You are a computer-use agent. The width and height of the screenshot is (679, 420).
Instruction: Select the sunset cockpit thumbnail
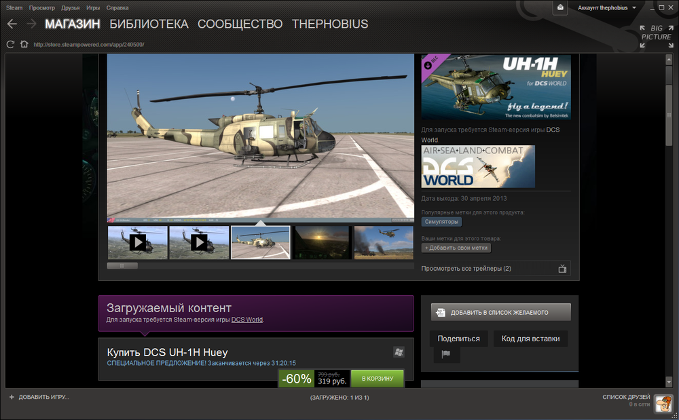point(322,243)
